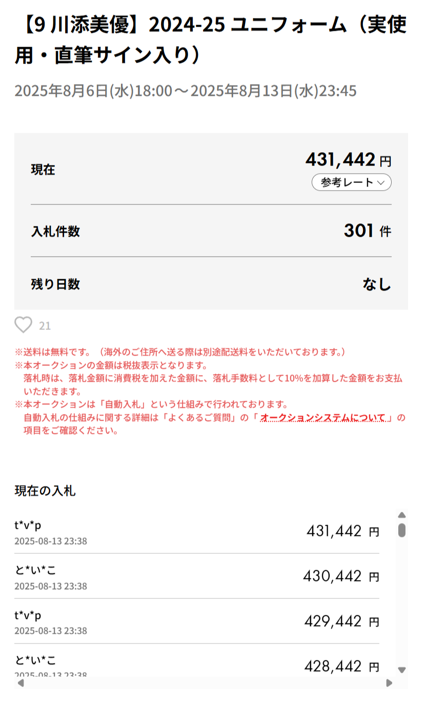Viewport: 447px width, 706px height.
Task: Click the chevron inside 参考レート button
Action: (x=381, y=182)
